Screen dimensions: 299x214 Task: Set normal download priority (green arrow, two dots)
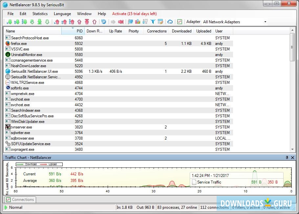pyautogui.click(x=17, y=22)
